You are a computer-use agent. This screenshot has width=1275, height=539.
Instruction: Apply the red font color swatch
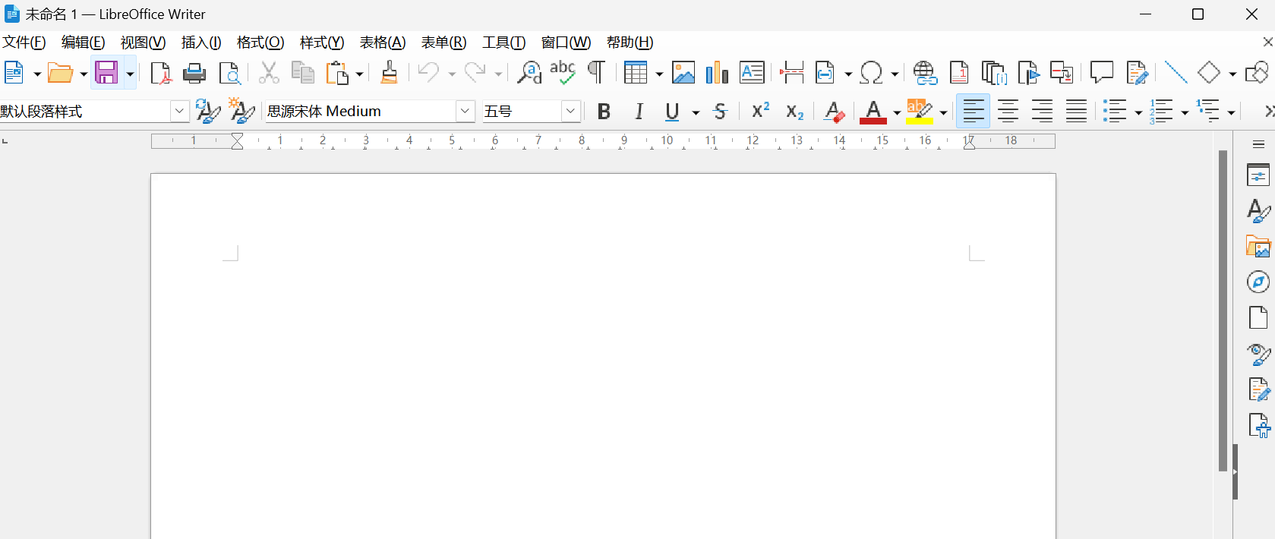(x=873, y=112)
